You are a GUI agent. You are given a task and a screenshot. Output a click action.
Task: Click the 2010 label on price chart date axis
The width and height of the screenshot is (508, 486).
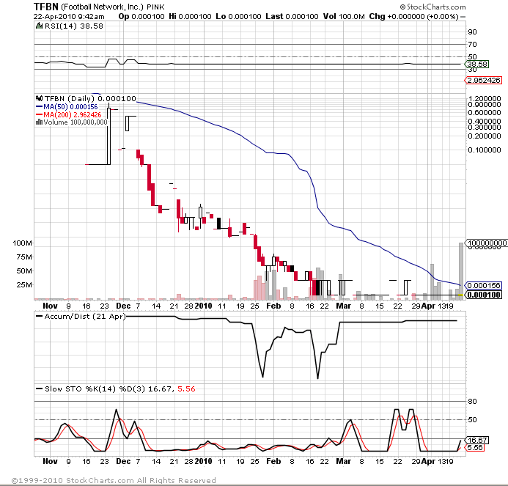[x=203, y=306]
